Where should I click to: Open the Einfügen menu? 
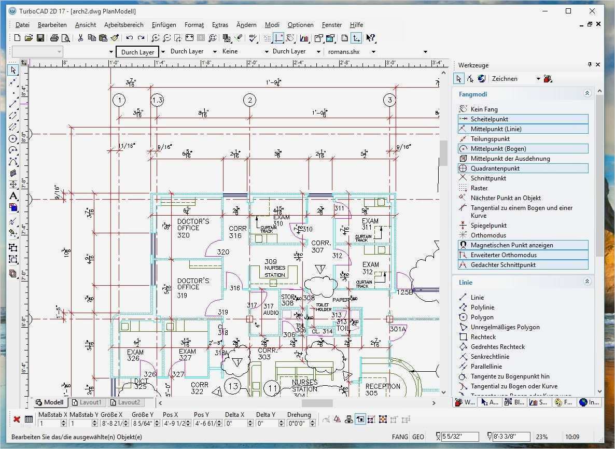164,25
